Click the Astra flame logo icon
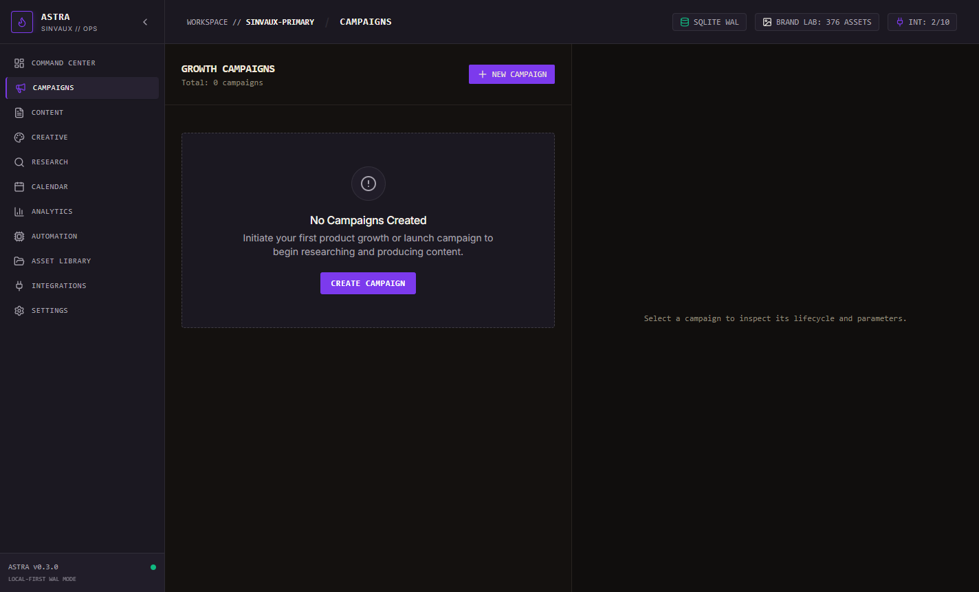 tap(22, 22)
